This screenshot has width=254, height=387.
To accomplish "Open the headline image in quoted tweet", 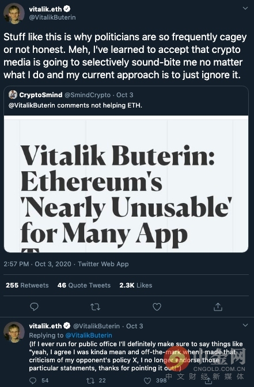I will tap(126, 184).
